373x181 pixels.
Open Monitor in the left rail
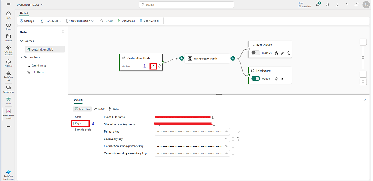(x=9, y=63)
